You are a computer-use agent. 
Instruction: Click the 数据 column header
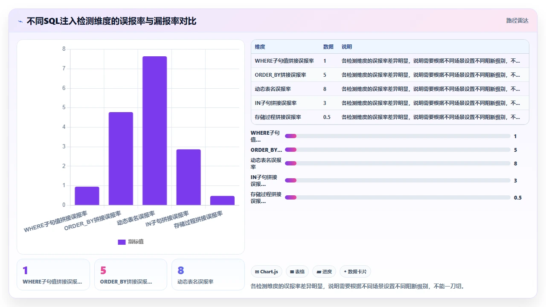pyautogui.click(x=328, y=47)
